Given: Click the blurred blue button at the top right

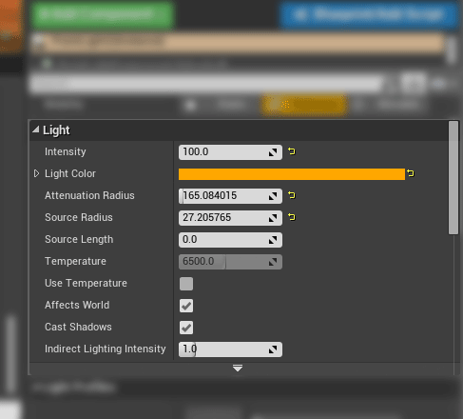Looking at the screenshot, I should (369, 14).
